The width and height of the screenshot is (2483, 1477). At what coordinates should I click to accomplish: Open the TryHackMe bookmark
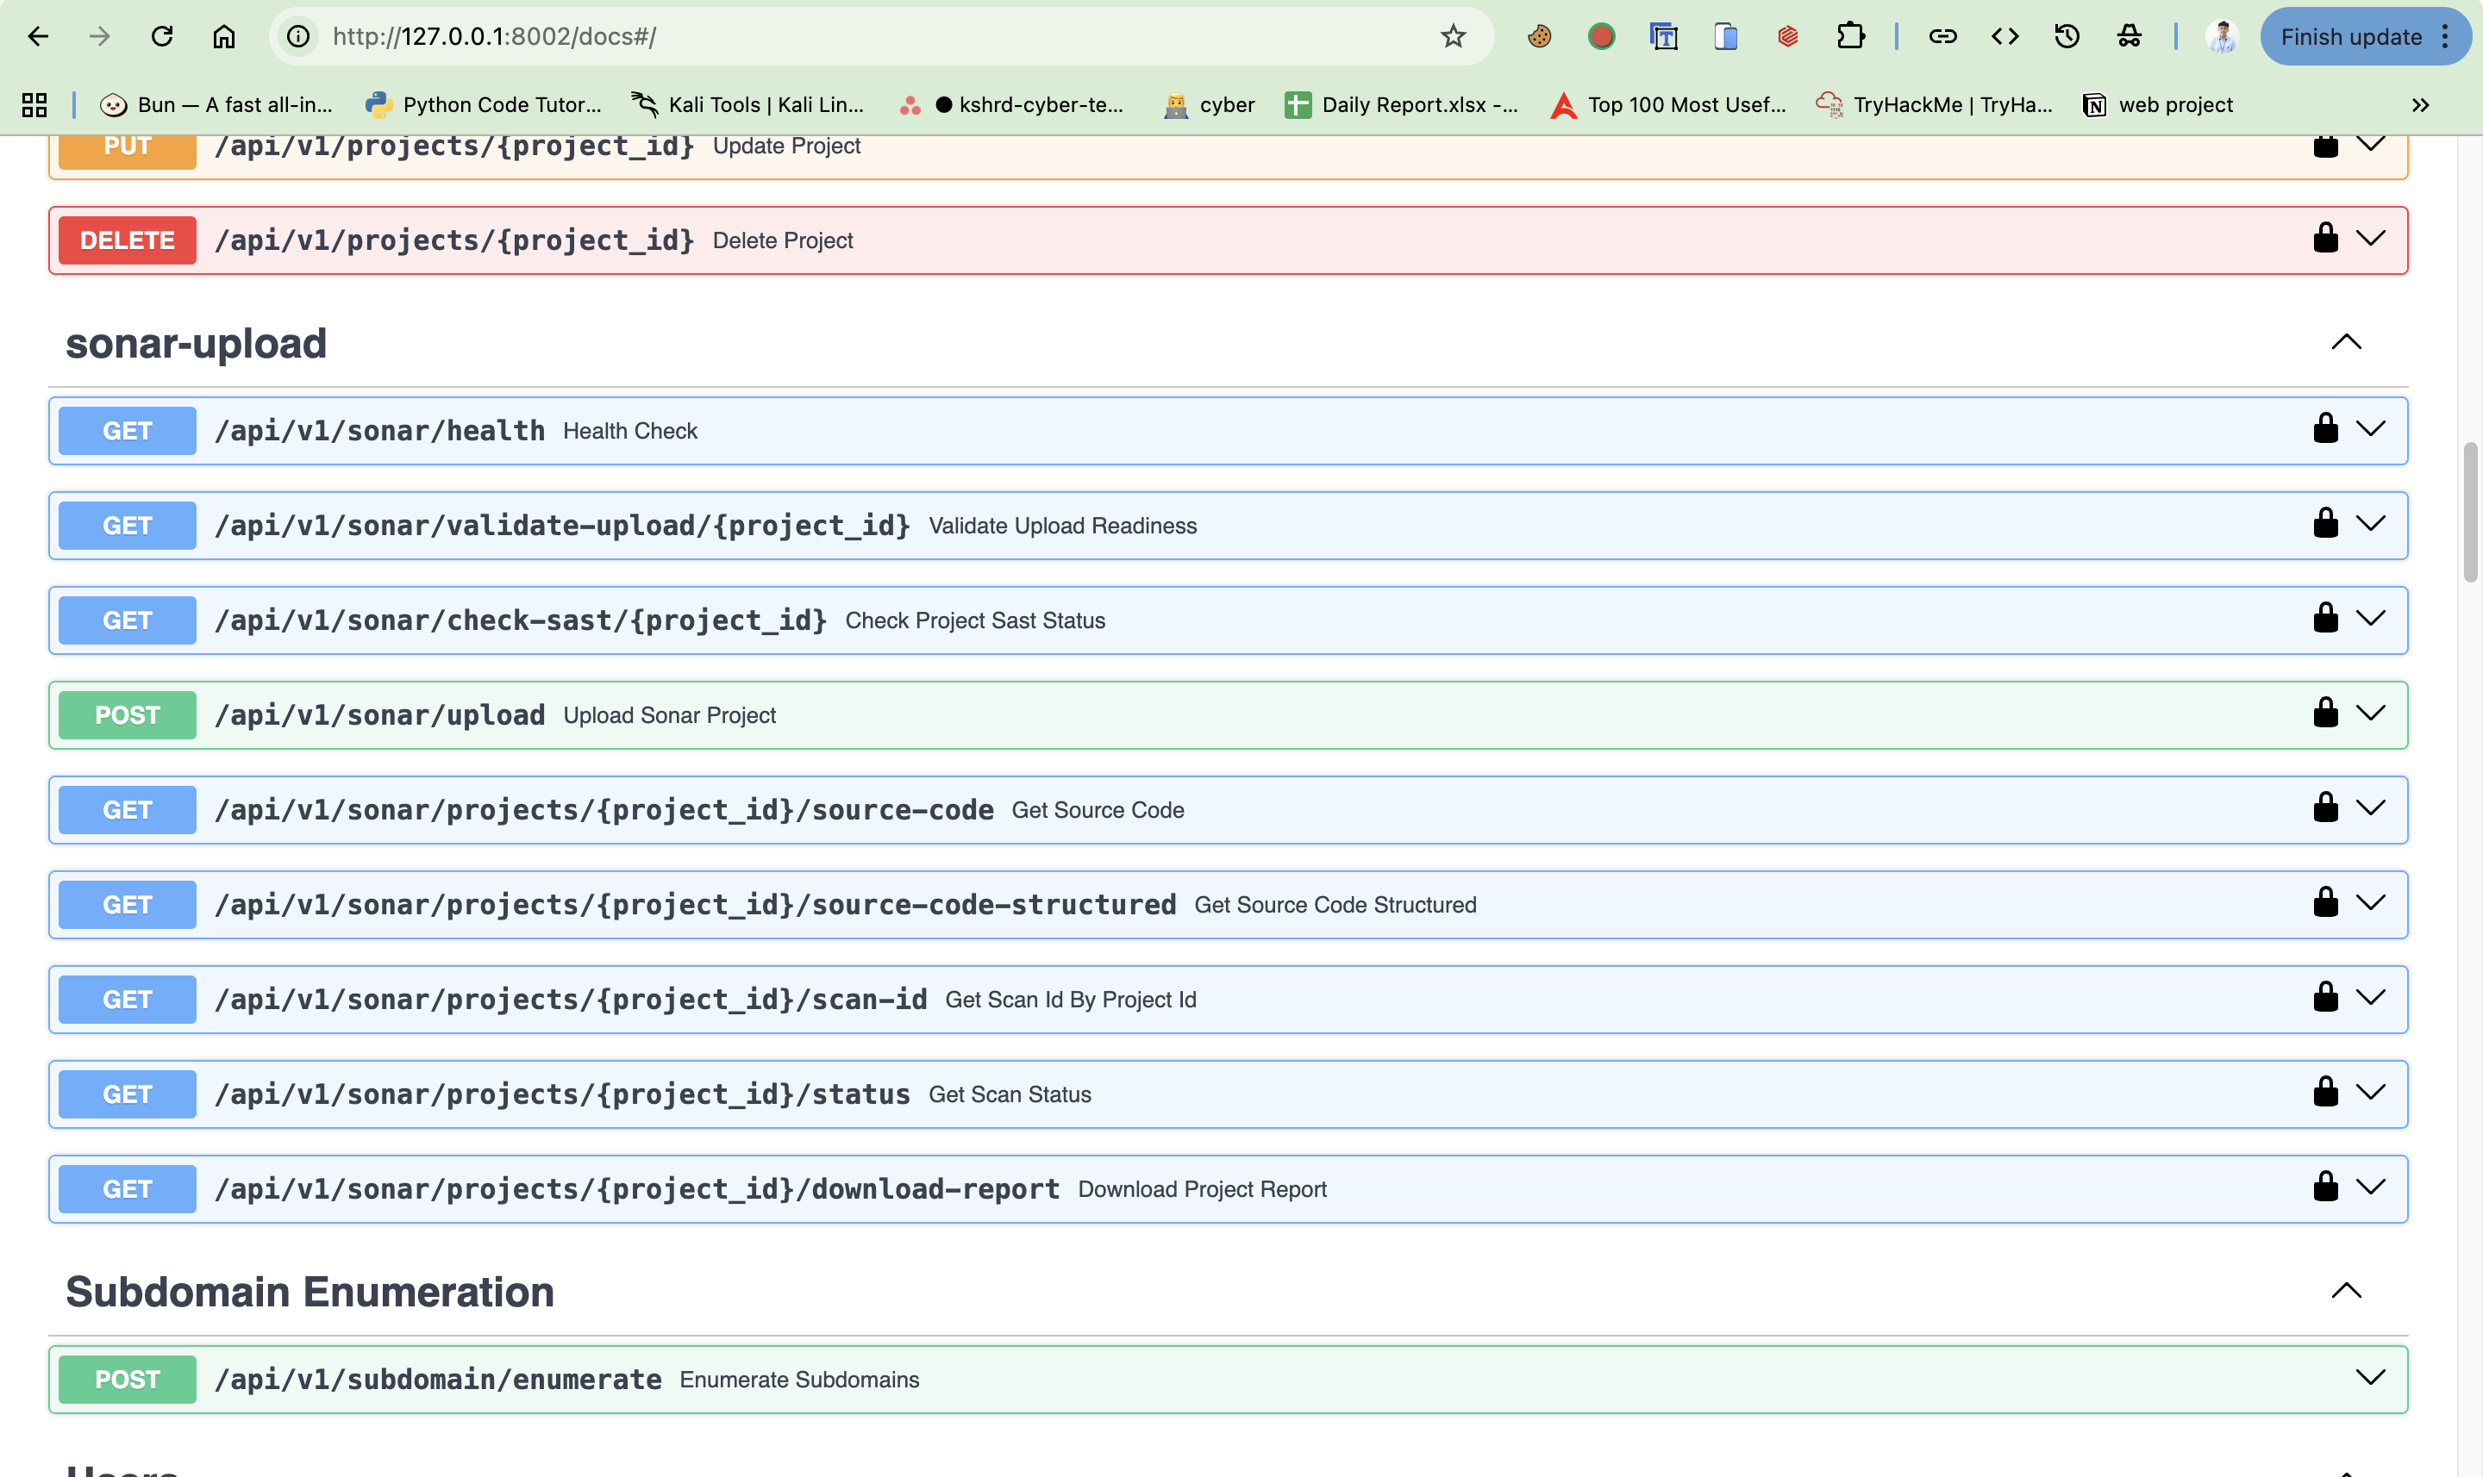pyautogui.click(x=1935, y=104)
